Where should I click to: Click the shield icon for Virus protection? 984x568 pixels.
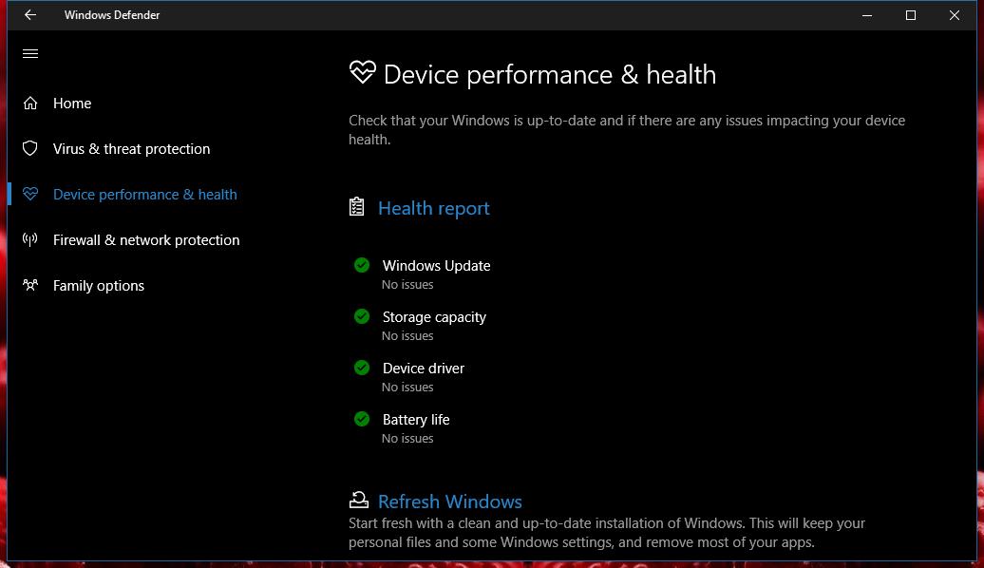[x=30, y=149]
